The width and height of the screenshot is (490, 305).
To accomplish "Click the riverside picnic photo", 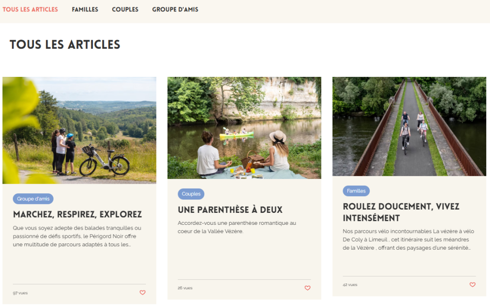I will point(244,128).
